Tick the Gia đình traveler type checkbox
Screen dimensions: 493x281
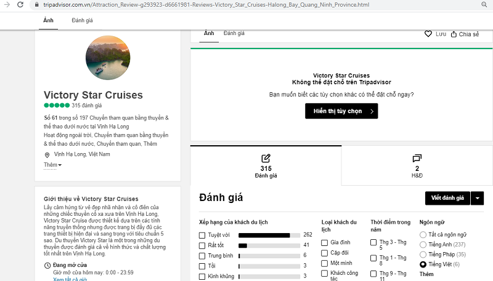pos(325,242)
